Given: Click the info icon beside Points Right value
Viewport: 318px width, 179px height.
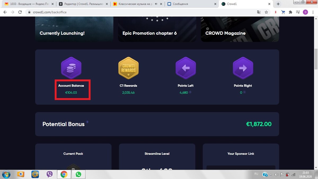Looking at the screenshot, I should click(244, 92).
